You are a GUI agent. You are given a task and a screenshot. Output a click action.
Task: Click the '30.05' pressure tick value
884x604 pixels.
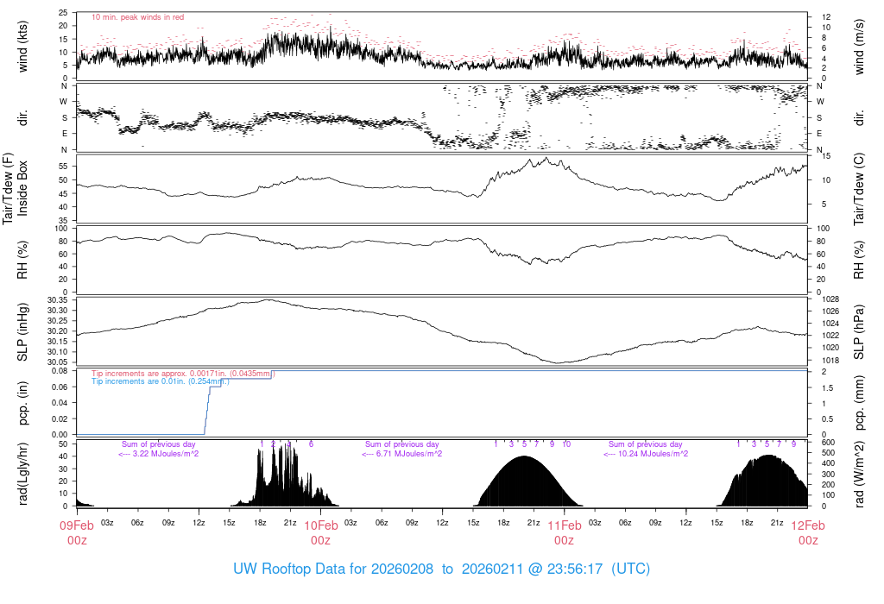coord(58,362)
